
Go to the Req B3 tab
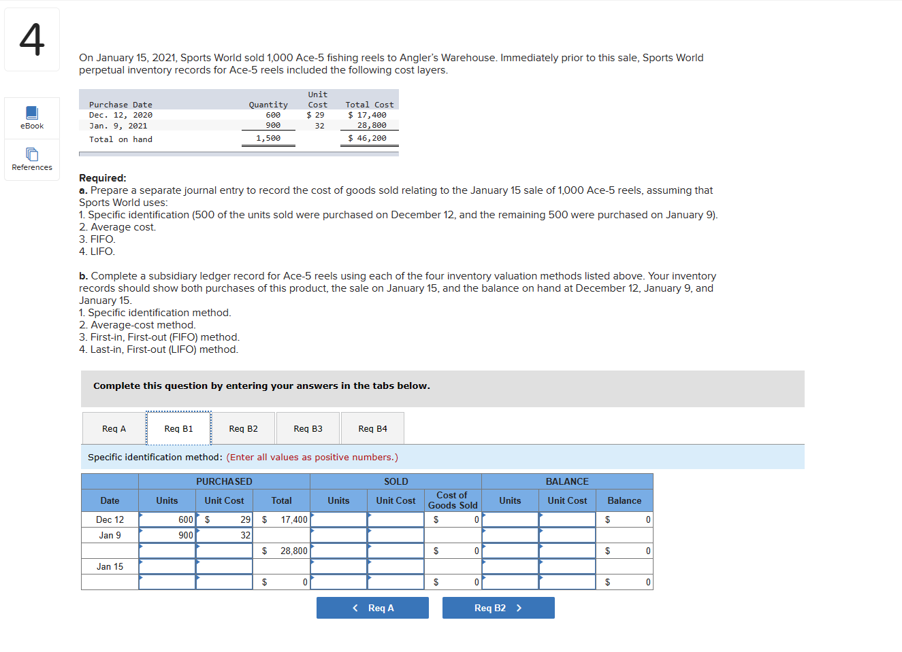click(308, 428)
